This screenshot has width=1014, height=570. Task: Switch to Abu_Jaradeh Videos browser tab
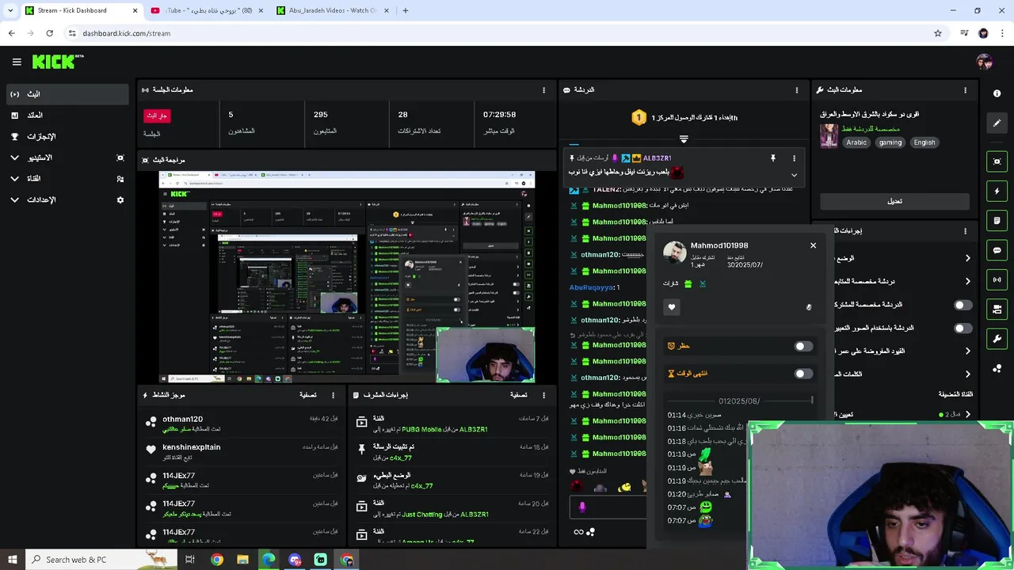click(332, 10)
